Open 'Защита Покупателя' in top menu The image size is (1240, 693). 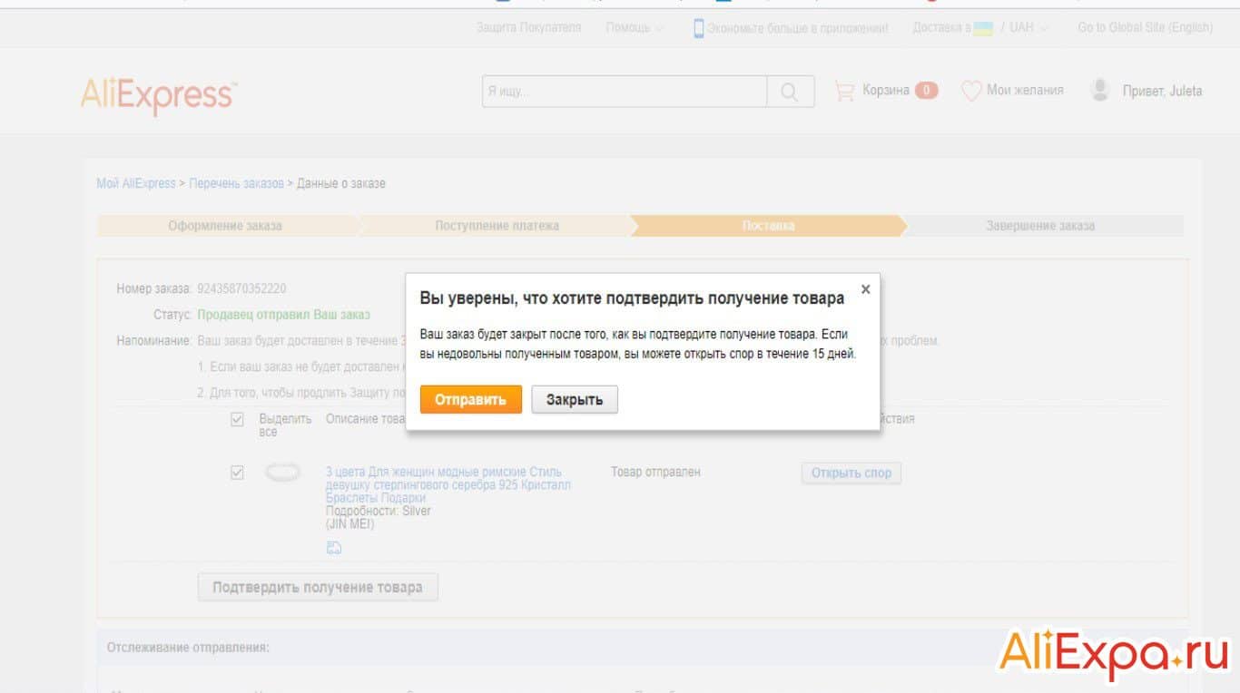[528, 28]
